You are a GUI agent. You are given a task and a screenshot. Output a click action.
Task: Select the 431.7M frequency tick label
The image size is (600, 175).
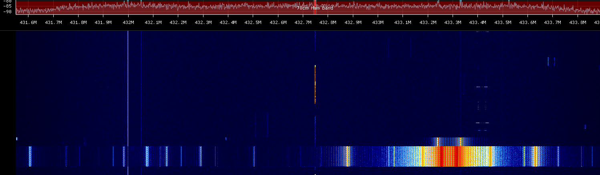click(x=53, y=22)
